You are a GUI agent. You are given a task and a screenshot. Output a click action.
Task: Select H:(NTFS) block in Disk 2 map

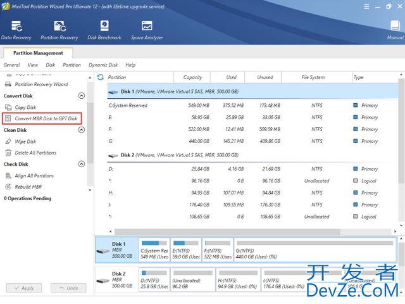click(x=238, y=280)
